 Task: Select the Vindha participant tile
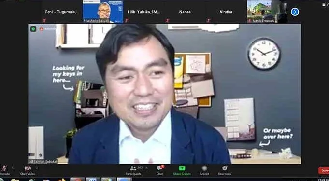click(226, 12)
